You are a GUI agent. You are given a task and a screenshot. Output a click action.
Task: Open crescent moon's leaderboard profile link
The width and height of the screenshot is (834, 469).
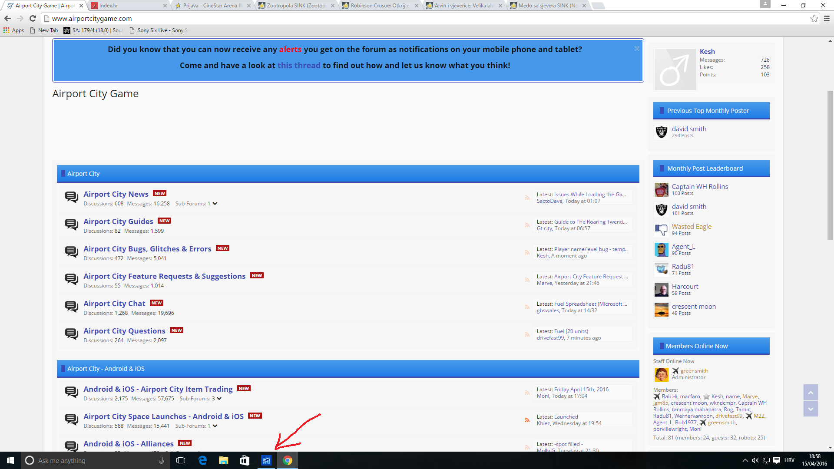pyautogui.click(x=694, y=307)
